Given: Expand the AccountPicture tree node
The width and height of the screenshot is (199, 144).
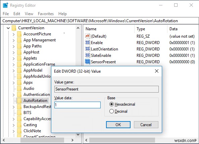Looking at the screenshot, I should click(x=13, y=34).
